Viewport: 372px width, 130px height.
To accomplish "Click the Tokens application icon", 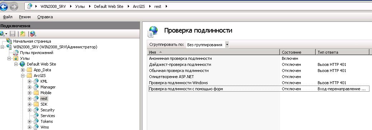I will 36,121.
